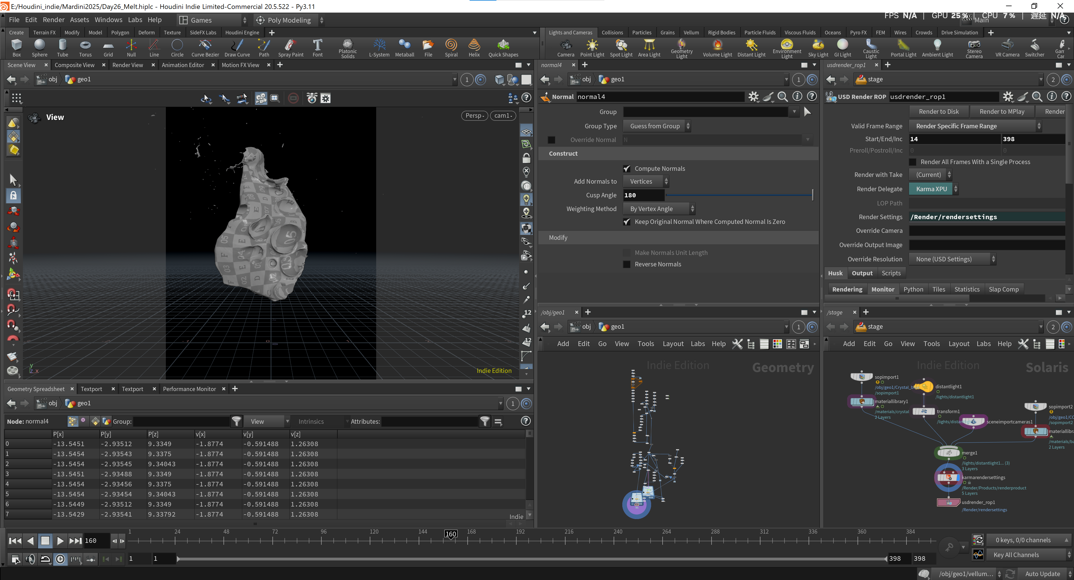1074x580 pixels.
Task: Create a Point Light
Action: click(x=592, y=48)
